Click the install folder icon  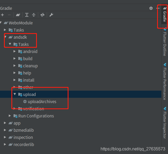point(20,80)
